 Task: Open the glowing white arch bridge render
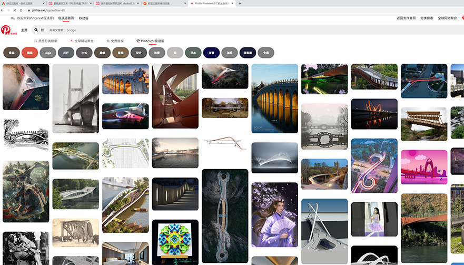(274, 158)
